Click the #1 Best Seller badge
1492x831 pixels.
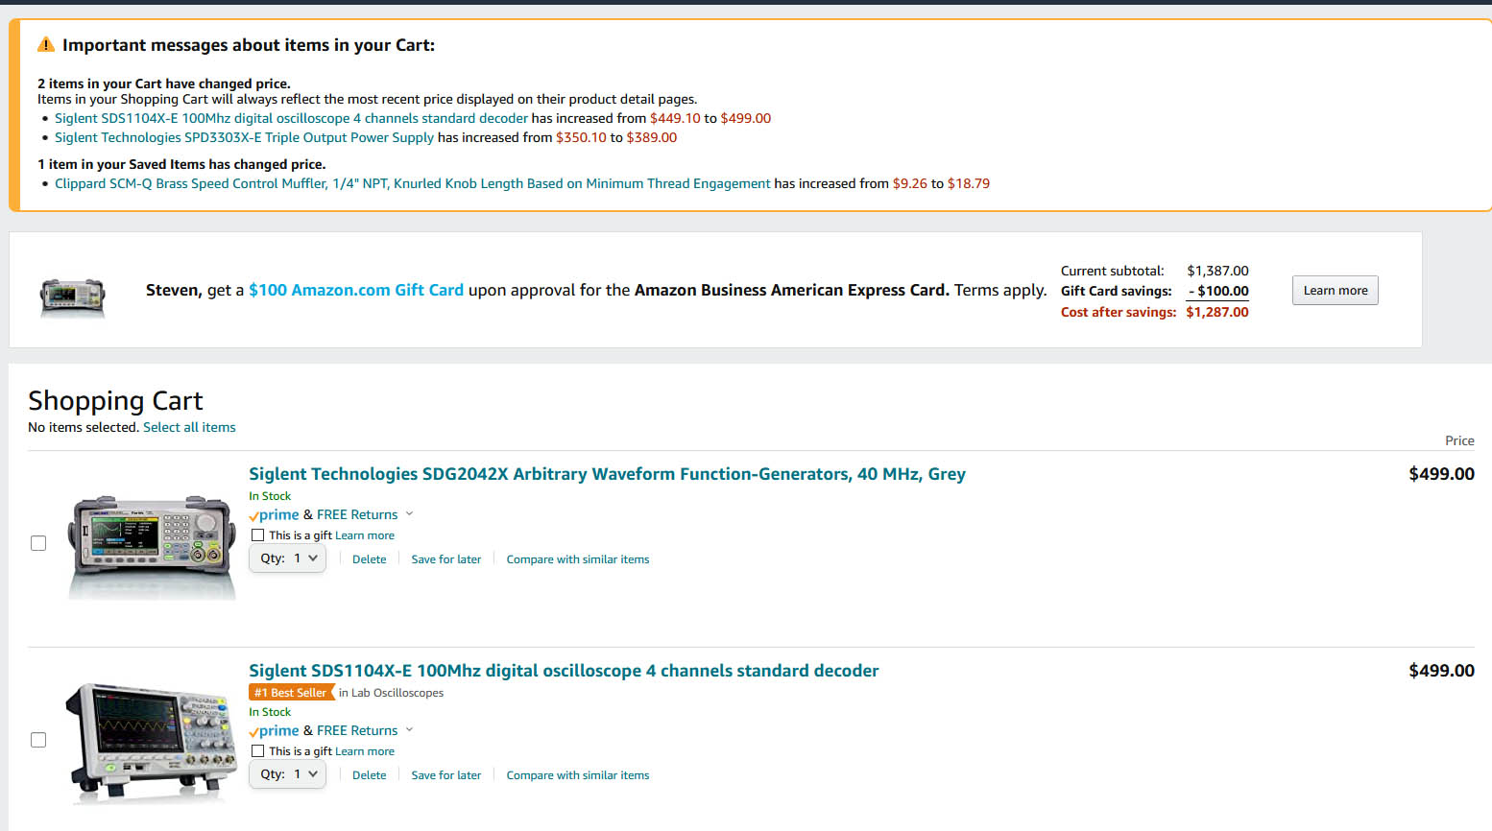pos(291,692)
